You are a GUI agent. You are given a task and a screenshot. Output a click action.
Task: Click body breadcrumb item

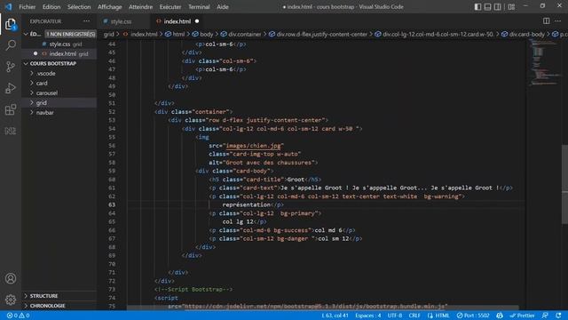click(207, 34)
